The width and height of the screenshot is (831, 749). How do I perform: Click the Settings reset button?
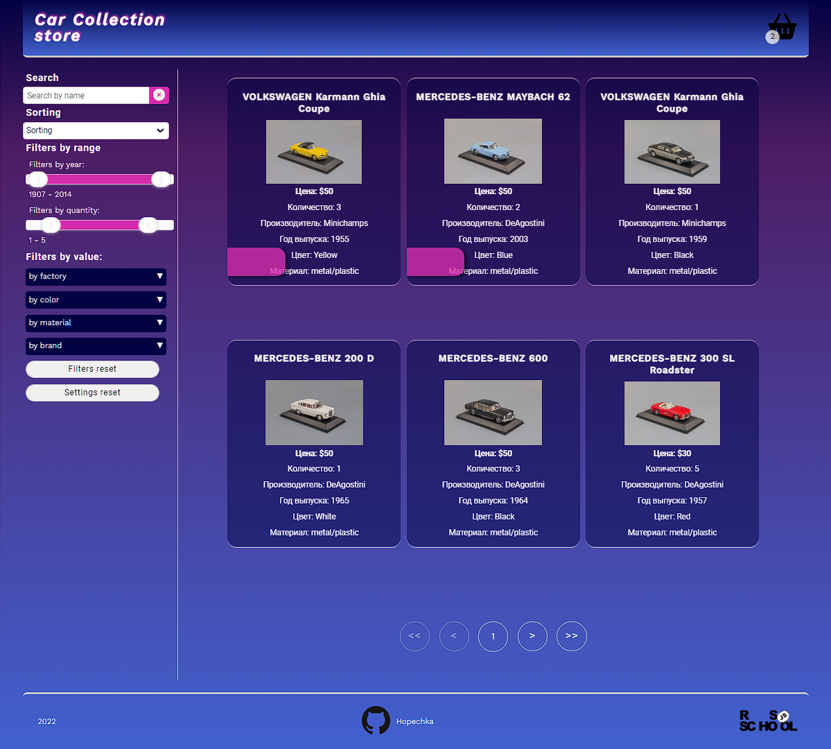pyautogui.click(x=92, y=393)
